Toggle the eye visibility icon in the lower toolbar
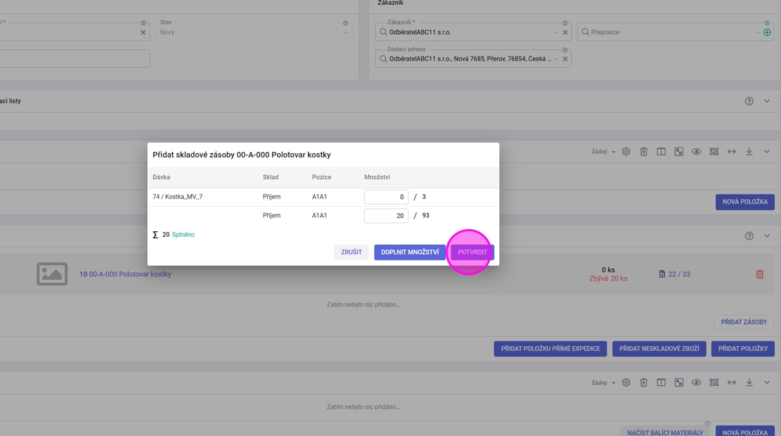This screenshot has width=781, height=436. coord(696,382)
